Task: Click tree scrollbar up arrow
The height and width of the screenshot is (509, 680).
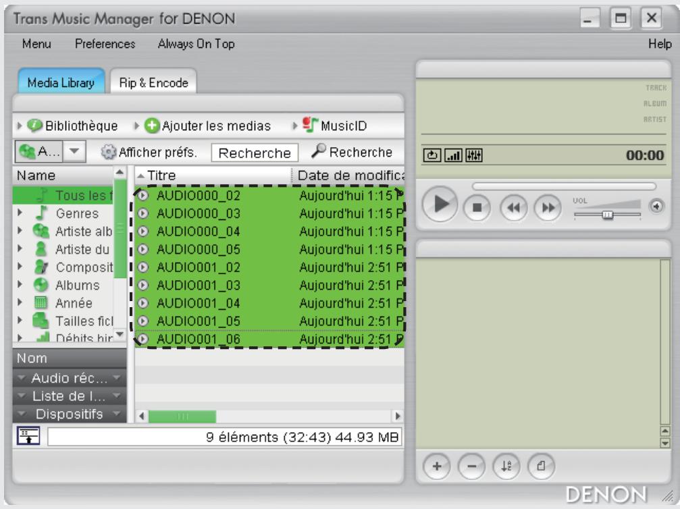Action: tap(120, 173)
